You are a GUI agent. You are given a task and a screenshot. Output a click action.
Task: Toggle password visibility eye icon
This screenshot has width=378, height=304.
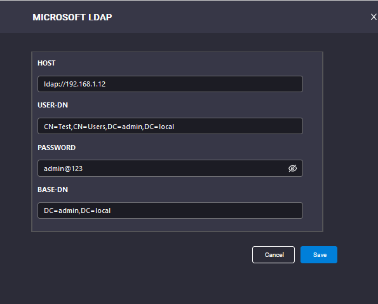292,169
